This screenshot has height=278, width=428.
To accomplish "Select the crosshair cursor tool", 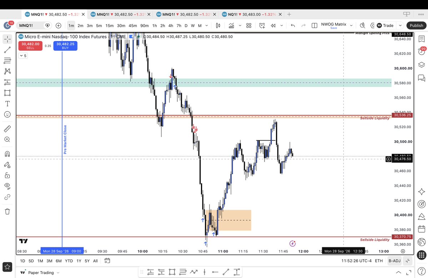I will [x=7, y=39].
